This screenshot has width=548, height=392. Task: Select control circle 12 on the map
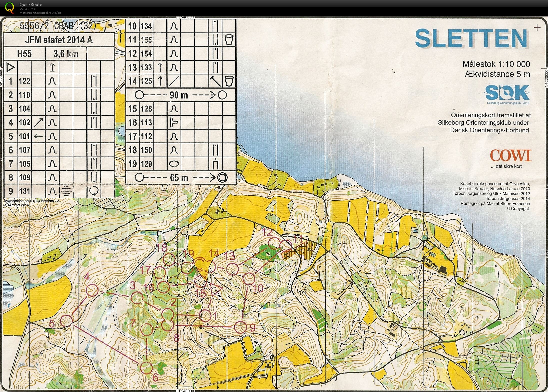pyautogui.click(x=274, y=243)
